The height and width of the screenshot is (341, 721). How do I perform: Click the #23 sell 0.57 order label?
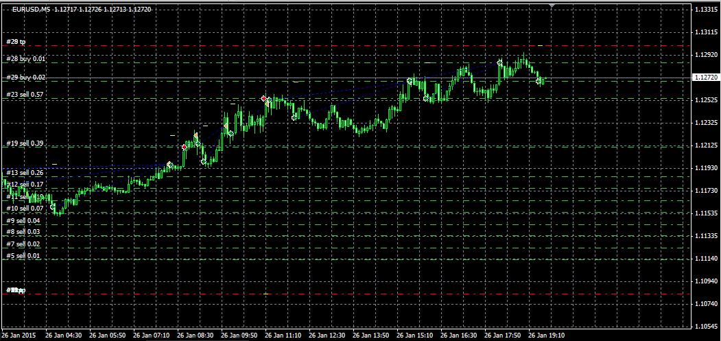[25, 94]
